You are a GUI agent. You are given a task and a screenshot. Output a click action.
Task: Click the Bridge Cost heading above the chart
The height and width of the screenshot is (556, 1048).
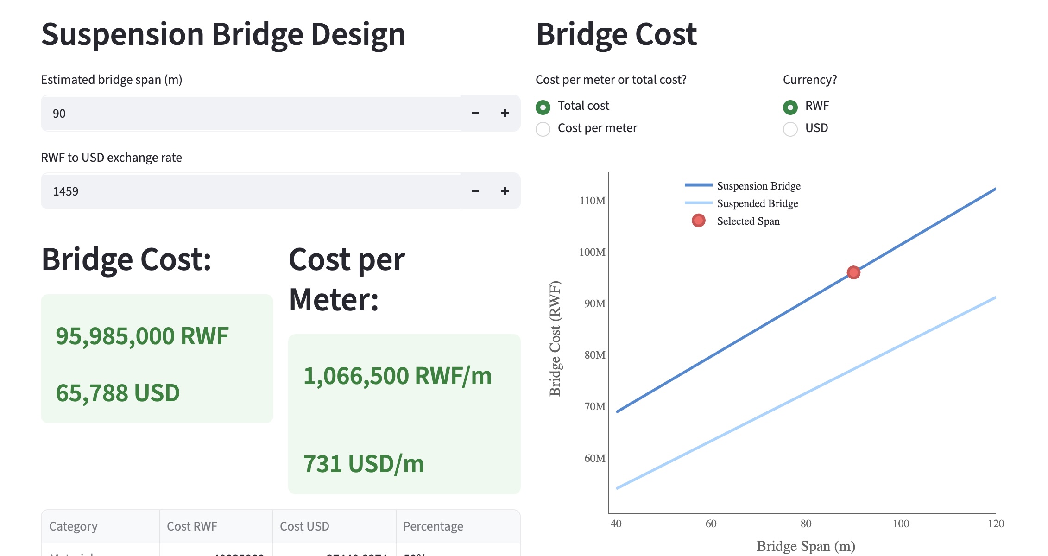616,34
